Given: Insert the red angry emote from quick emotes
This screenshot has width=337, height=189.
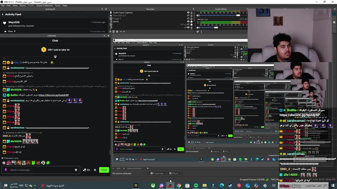Looking at the screenshot, I should click(38, 163).
